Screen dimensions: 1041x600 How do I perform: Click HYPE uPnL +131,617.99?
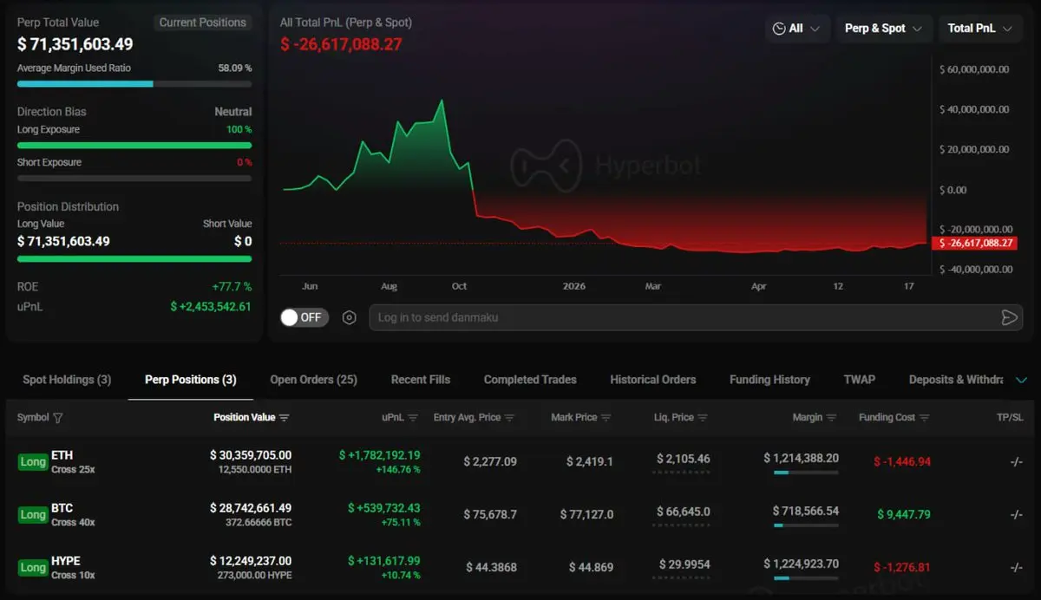point(384,561)
